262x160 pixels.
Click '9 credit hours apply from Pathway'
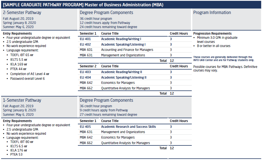tap(104, 110)
